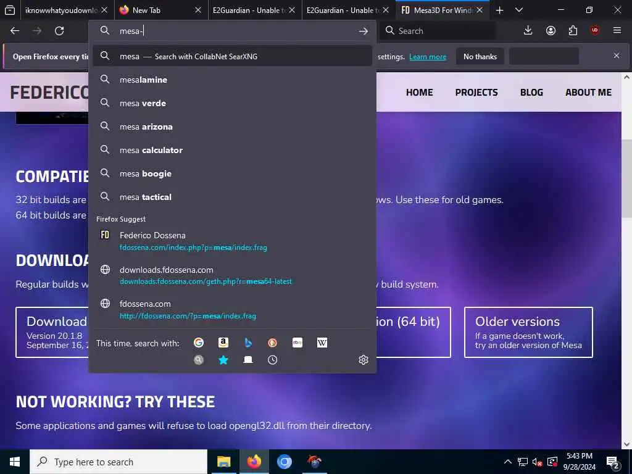Open the Windows Start menu
Viewport: 632px width, 474px height.
(15, 462)
